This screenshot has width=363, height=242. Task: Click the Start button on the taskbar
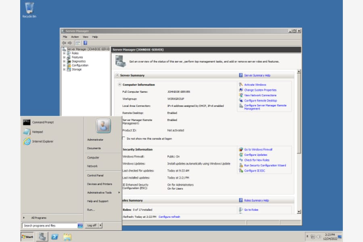point(27,237)
